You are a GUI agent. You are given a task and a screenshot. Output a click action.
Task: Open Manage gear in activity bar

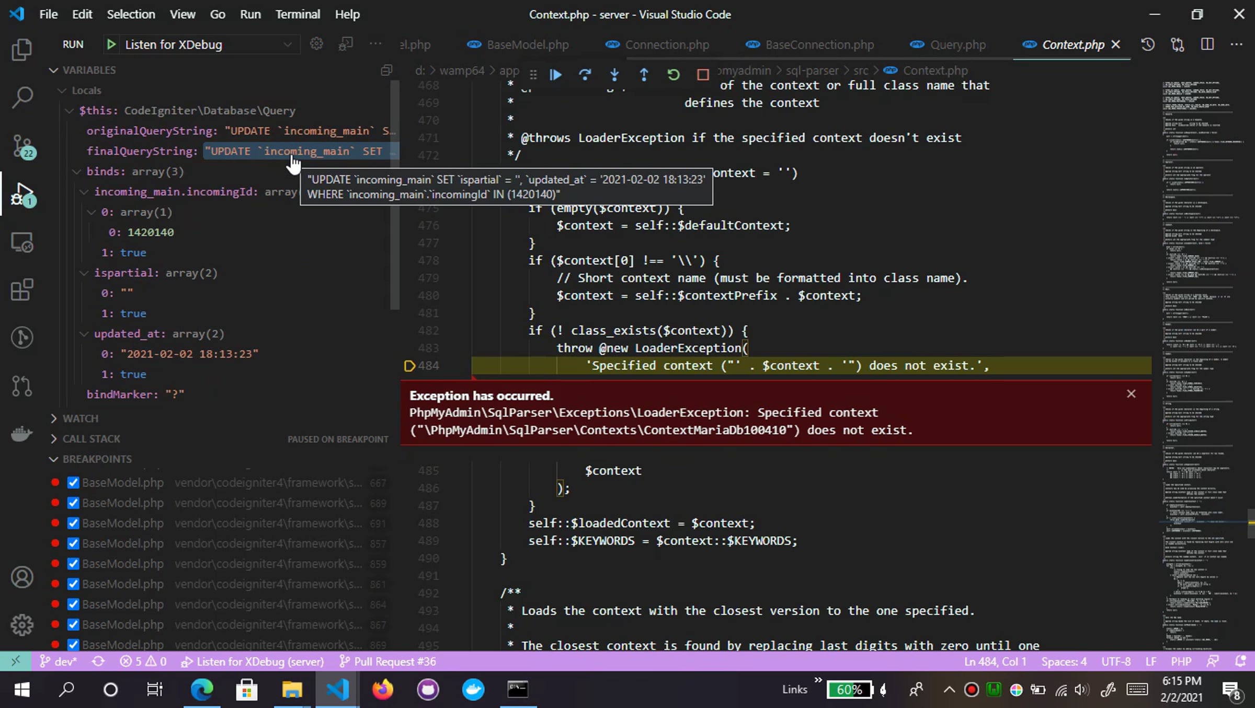[x=22, y=624]
